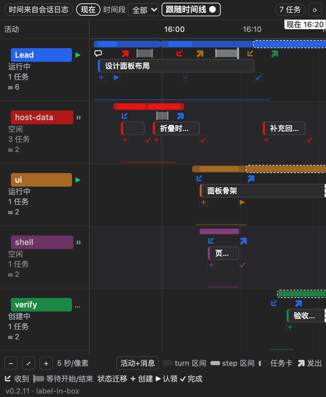Click the red incoming arrow in Lead row
The image size is (326, 397).
point(180,53)
